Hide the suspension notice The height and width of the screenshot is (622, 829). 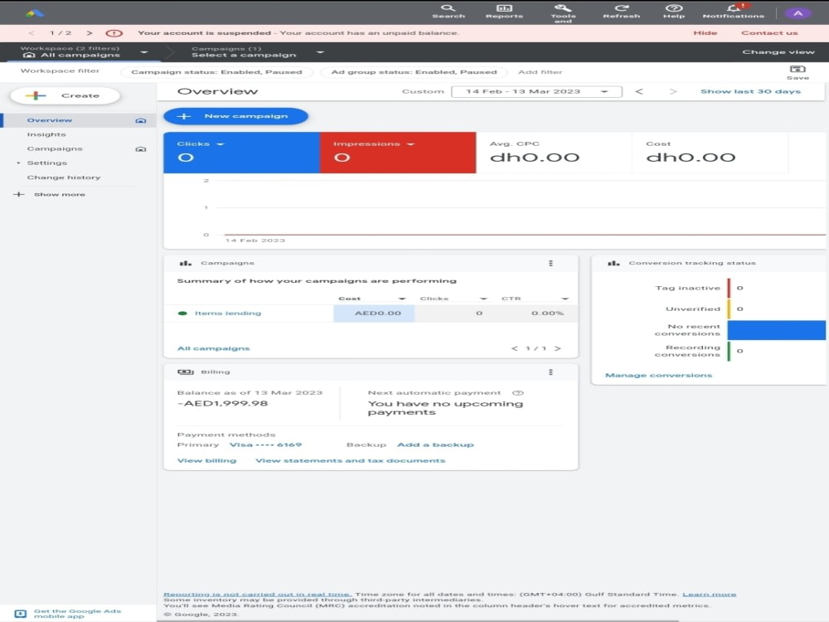coord(705,33)
